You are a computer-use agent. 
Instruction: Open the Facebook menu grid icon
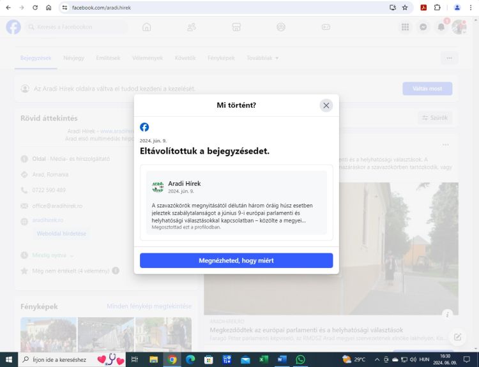coord(405,27)
